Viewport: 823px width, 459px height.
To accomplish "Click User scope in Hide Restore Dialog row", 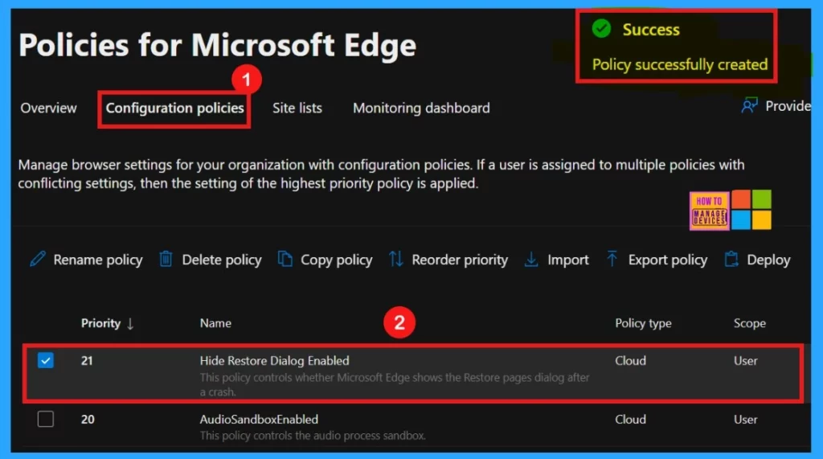I will click(x=745, y=360).
